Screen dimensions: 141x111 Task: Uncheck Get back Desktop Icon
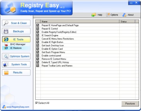pos(38,45)
